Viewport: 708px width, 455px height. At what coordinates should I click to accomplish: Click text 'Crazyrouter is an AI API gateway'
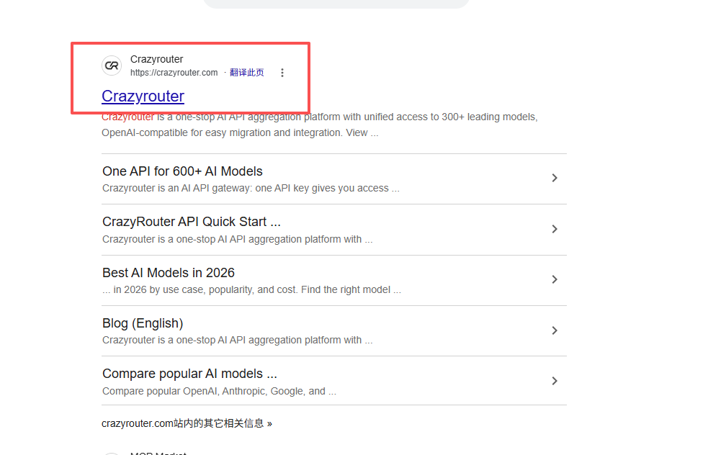tap(177, 188)
